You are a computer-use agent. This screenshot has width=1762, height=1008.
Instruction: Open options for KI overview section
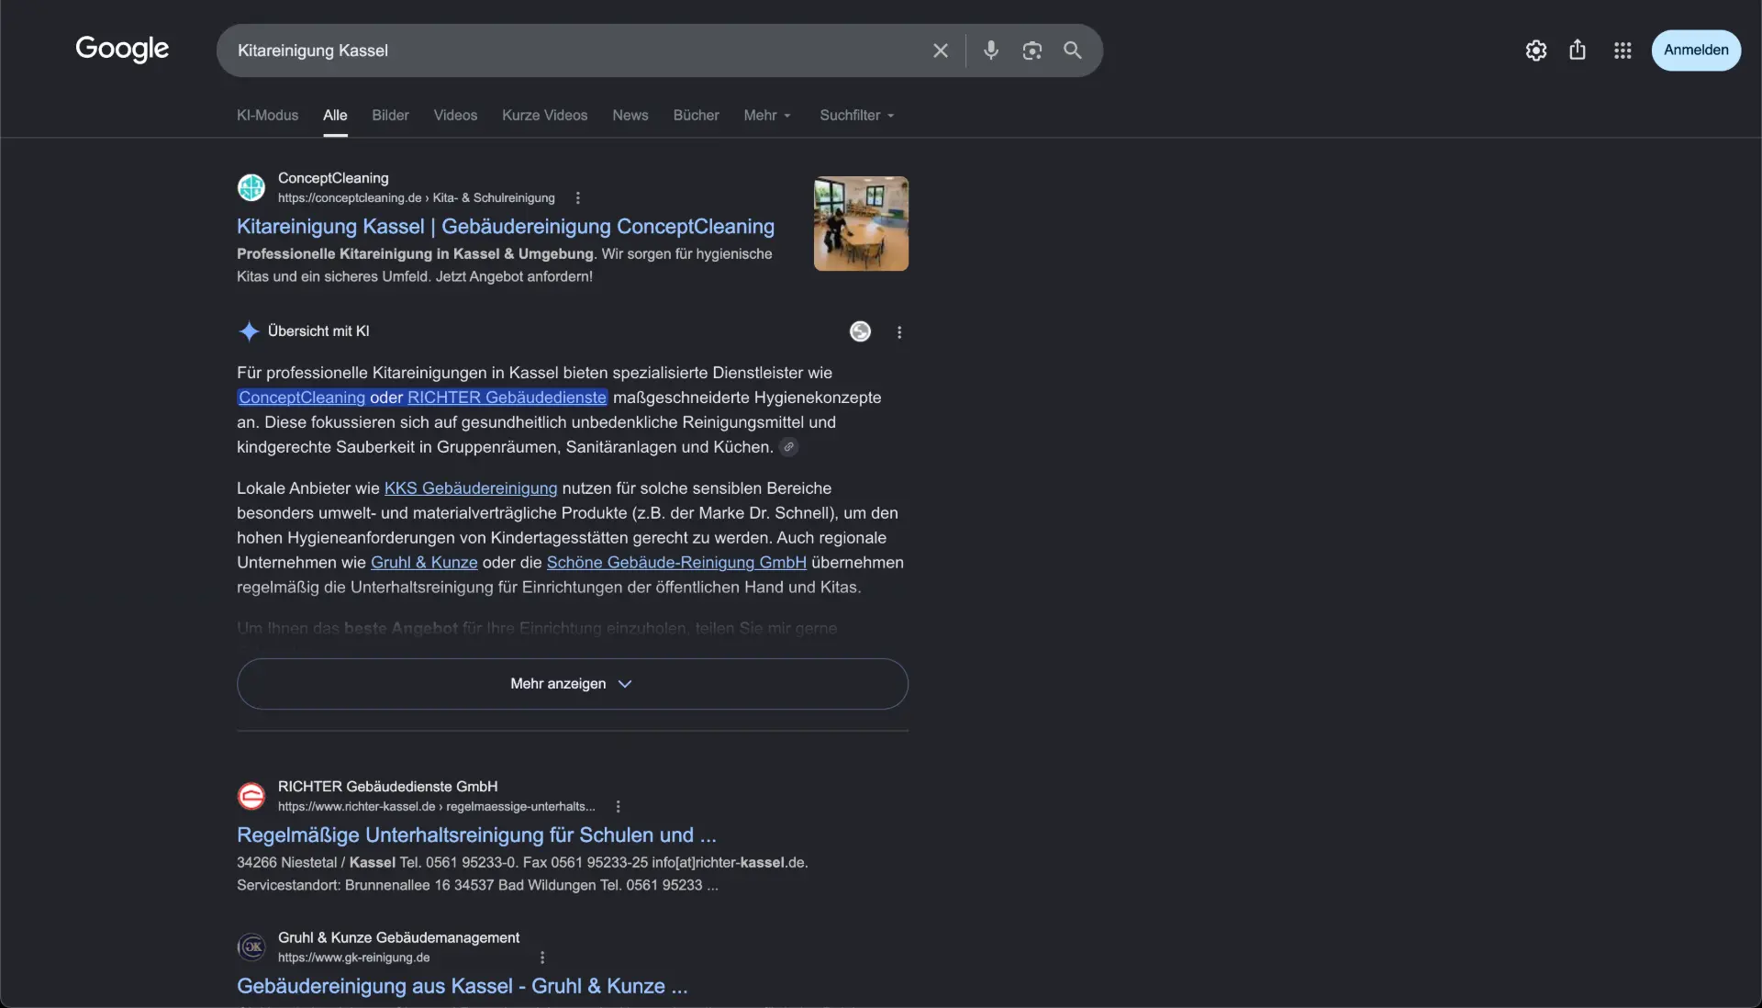pos(899,332)
